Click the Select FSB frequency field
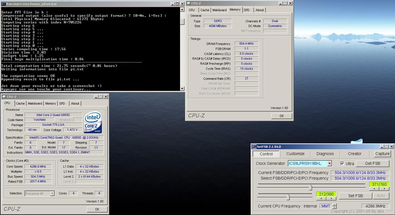This screenshot has width=395, height=215. (360, 178)
